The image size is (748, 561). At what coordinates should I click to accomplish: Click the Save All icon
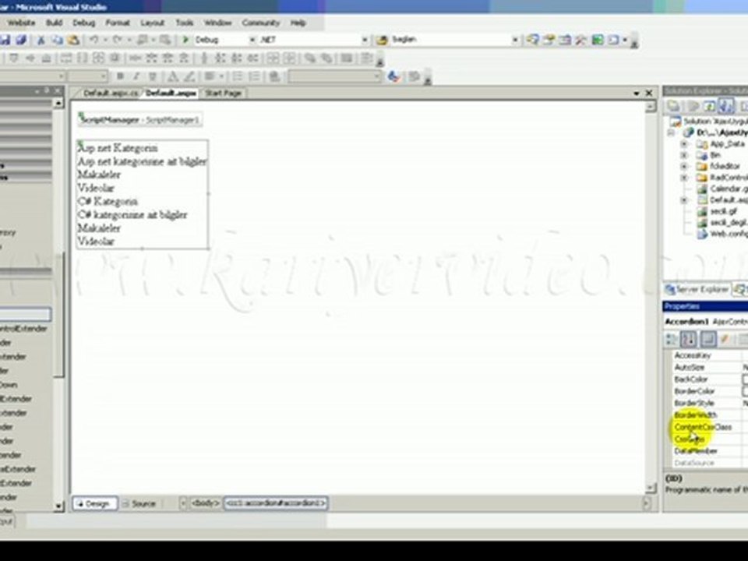tap(21, 40)
